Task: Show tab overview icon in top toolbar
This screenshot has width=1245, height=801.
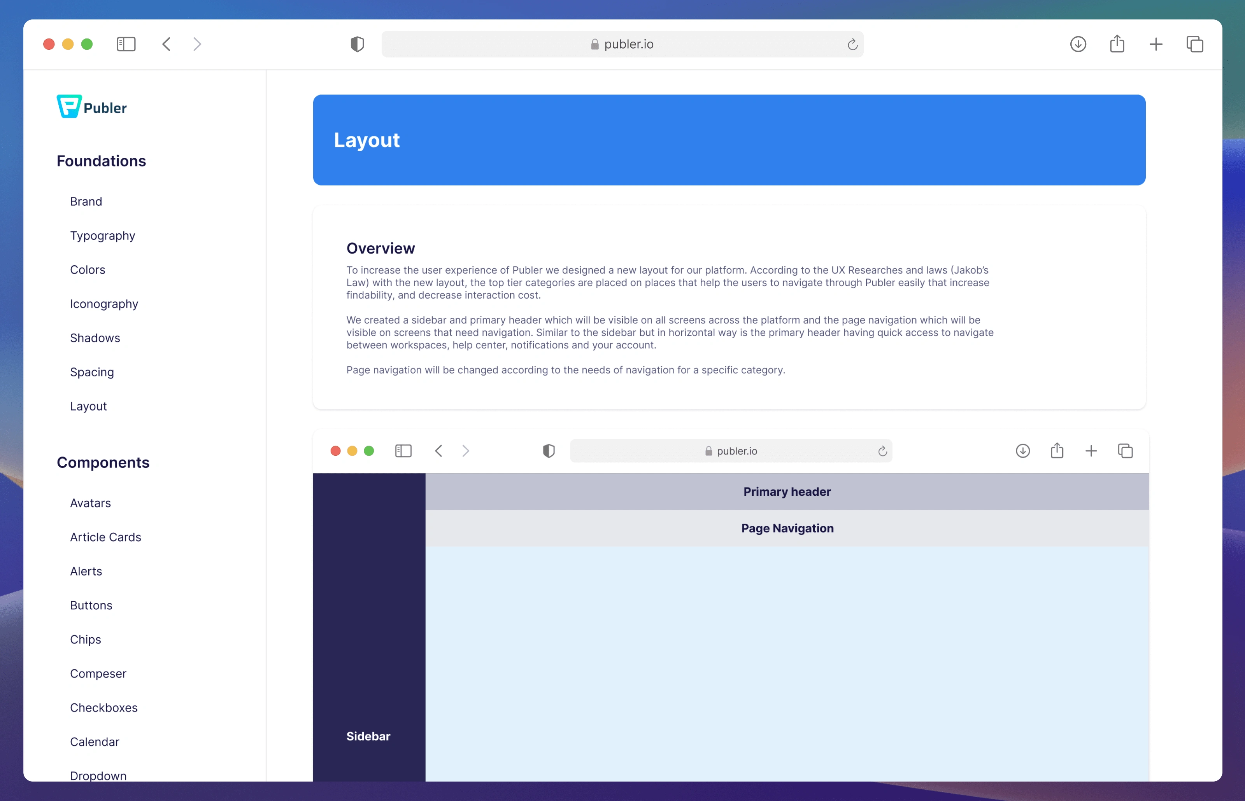Action: [x=1194, y=44]
